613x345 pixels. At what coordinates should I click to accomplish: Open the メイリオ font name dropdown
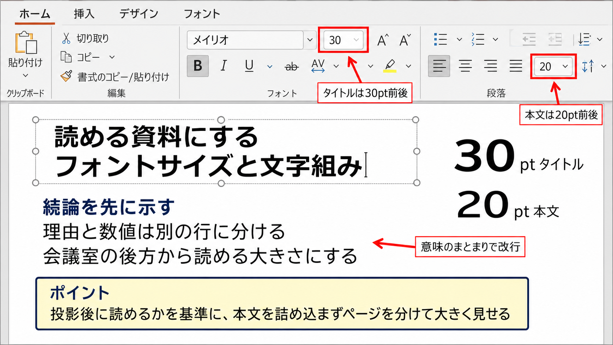click(310, 40)
